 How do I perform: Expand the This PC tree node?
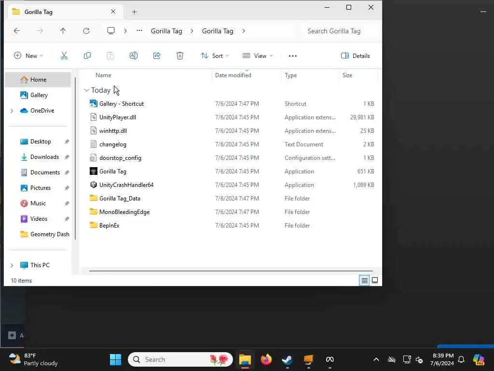coord(12,265)
